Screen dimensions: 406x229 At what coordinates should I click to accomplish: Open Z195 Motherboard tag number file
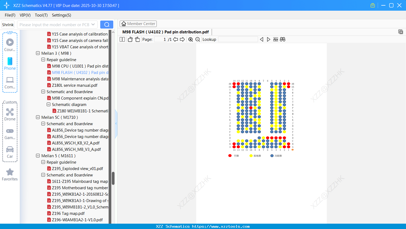tap(78, 188)
